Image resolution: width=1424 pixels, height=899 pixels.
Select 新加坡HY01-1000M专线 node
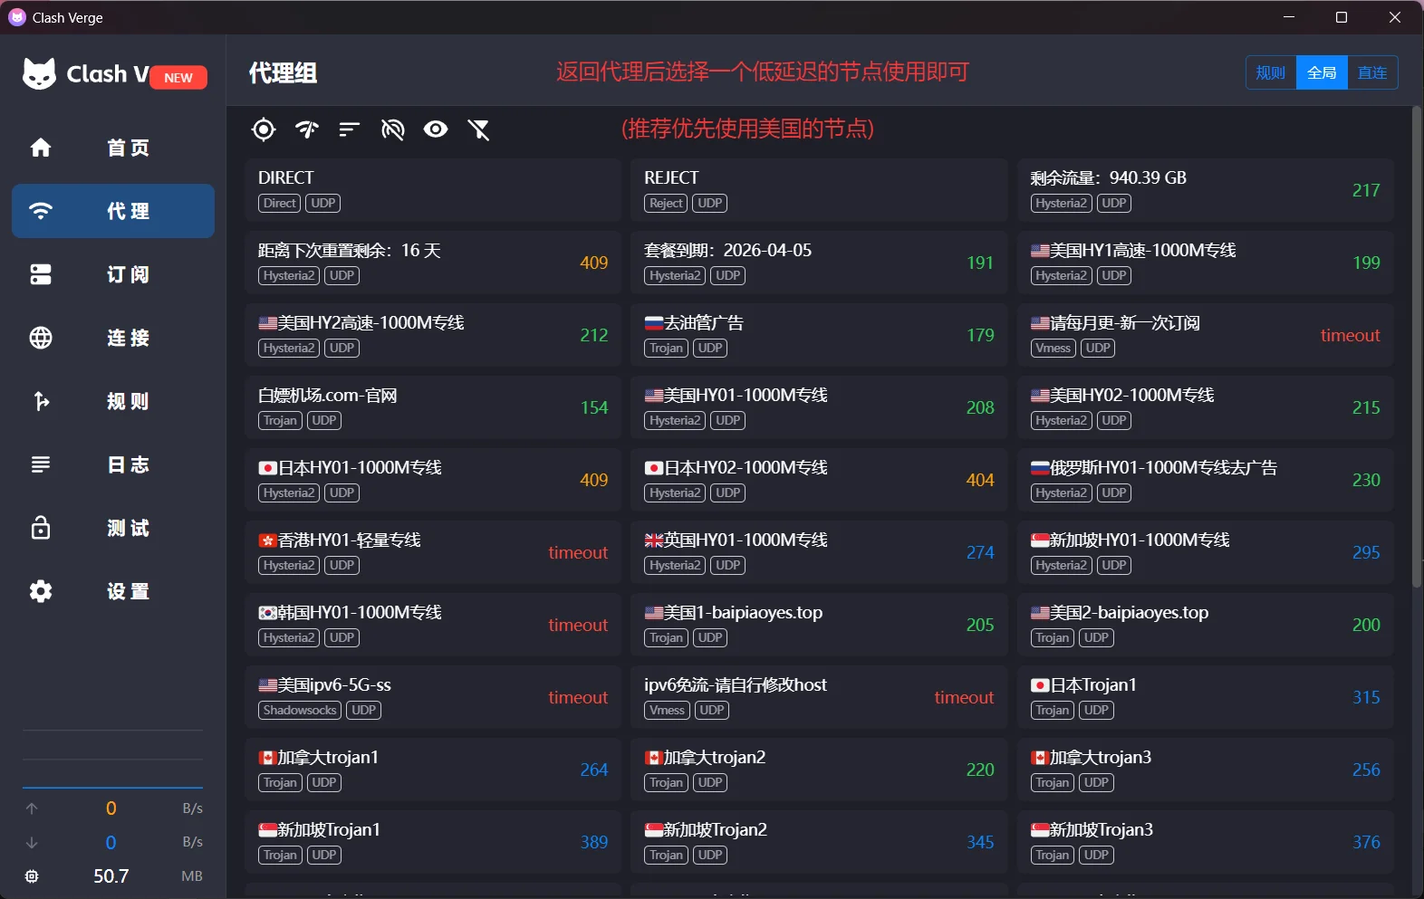pyautogui.click(x=1206, y=552)
